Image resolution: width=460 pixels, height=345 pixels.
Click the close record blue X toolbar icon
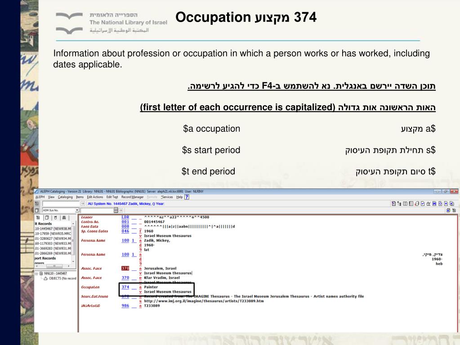point(446,204)
